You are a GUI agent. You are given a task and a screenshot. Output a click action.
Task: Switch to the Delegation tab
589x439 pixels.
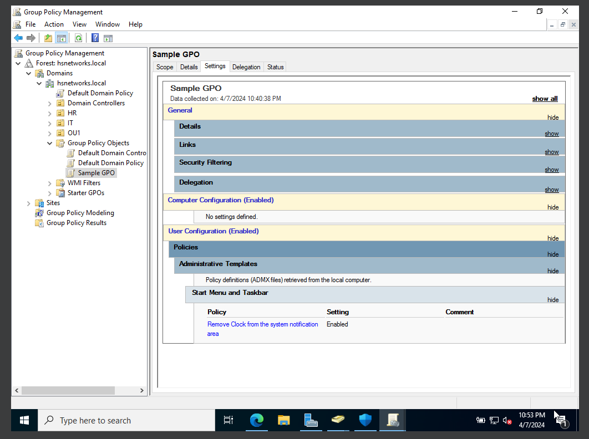(x=246, y=67)
